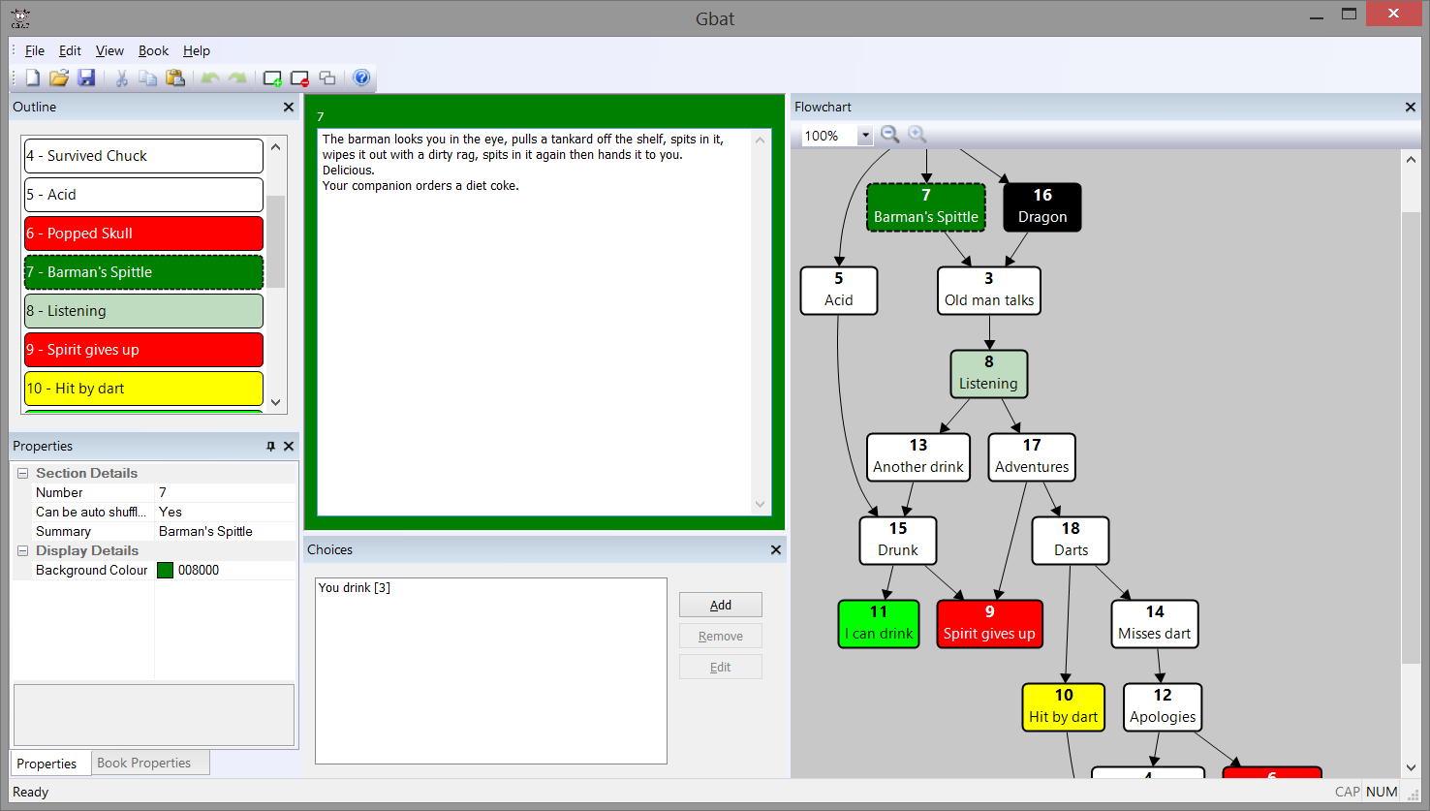Screen dimensions: 1430x811
Task: Open an existing book file
Action: click(x=59, y=78)
